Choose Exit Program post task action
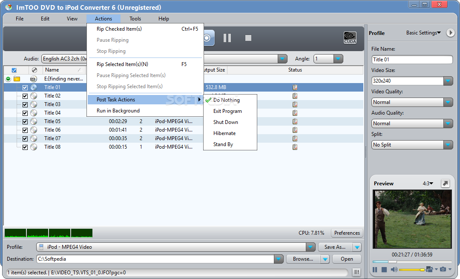This screenshot has height=279, width=460. (230, 111)
